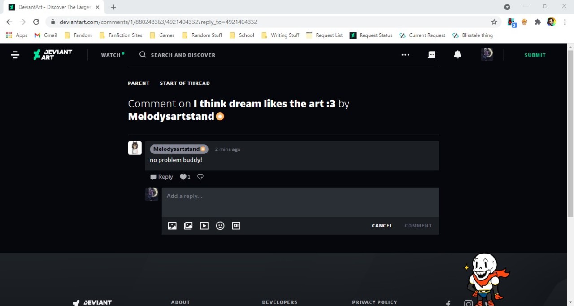Bookmark this page with star icon
The image size is (574, 306).
tap(494, 22)
